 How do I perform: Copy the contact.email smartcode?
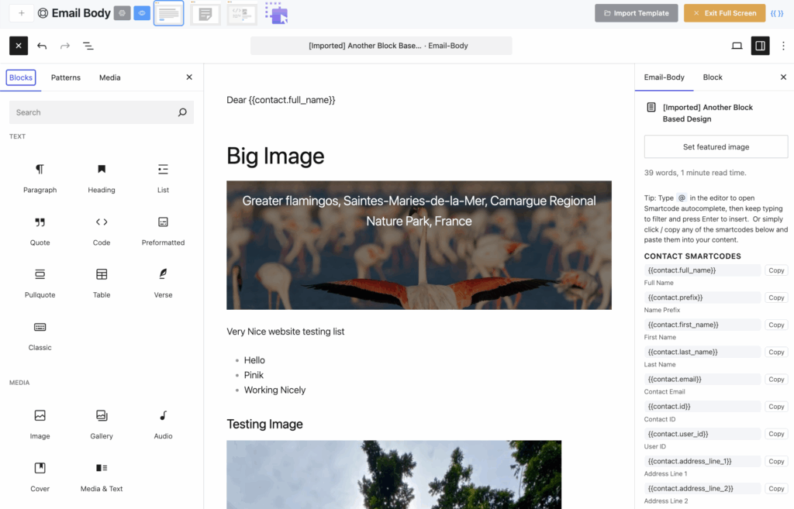(775, 379)
